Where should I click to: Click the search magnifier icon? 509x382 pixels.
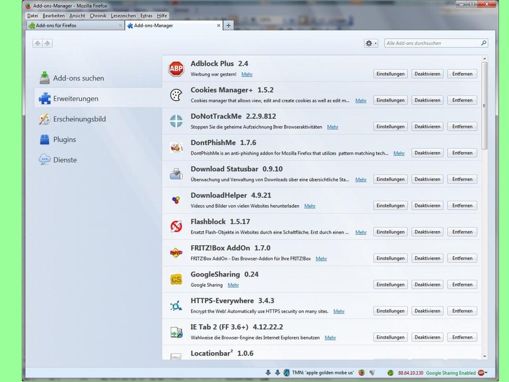pyautogui.click(x=483, y=43)
